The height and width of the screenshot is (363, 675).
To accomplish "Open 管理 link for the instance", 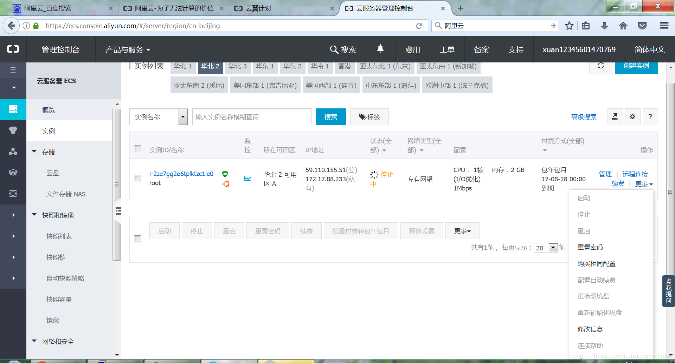I will coord(605,174).
